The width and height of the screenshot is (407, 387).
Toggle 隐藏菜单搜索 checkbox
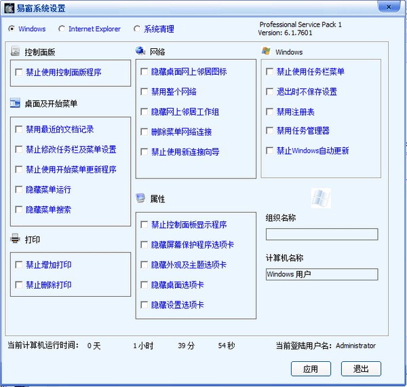pos(19,209)
